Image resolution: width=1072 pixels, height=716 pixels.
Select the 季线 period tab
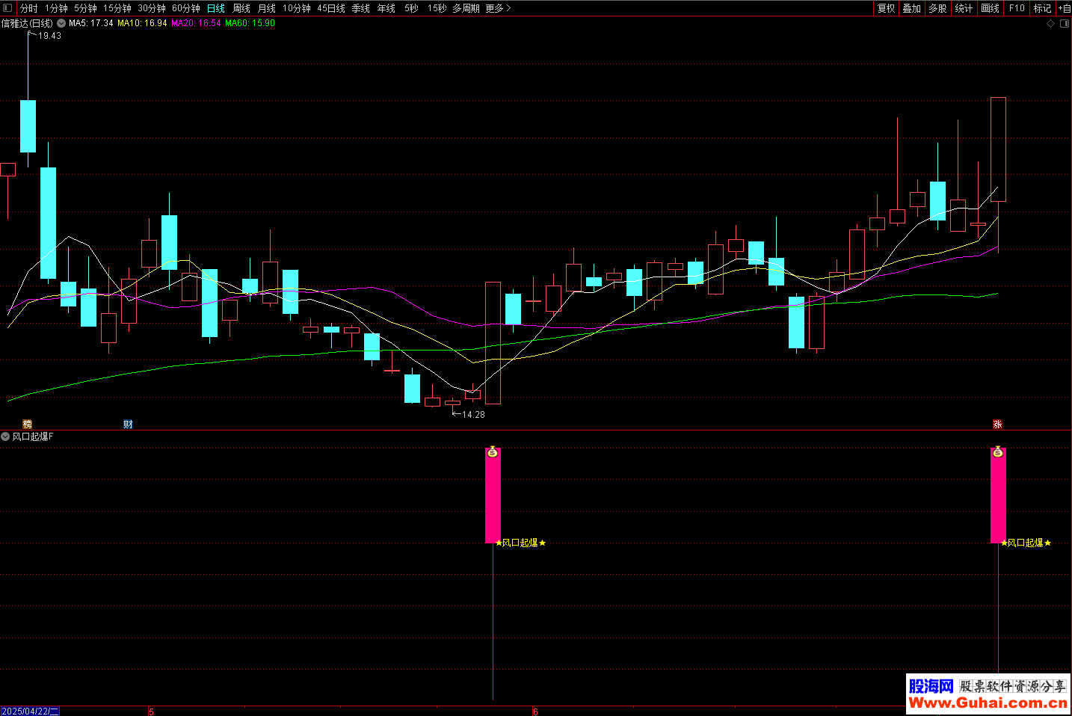point(361,8)
